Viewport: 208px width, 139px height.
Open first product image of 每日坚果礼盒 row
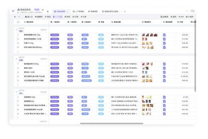(x=143, y=76)
